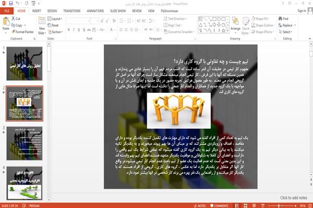Start Slide Show from status bar icon
This screenshot has width=313, height=208.
pyautogui.click(x=263, y=205)
